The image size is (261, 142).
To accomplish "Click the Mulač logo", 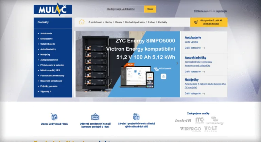I will pos(53,10).
